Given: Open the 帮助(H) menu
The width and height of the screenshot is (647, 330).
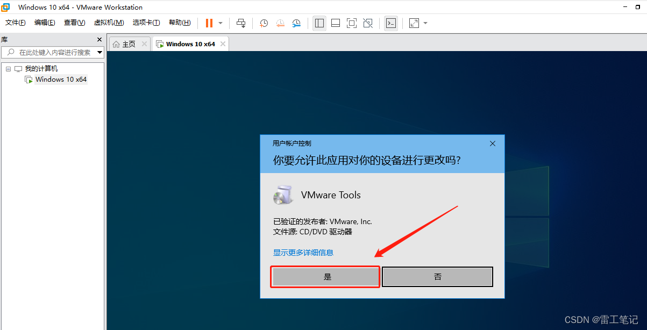Looking at the screenshot, I should (x=180, y=23).
